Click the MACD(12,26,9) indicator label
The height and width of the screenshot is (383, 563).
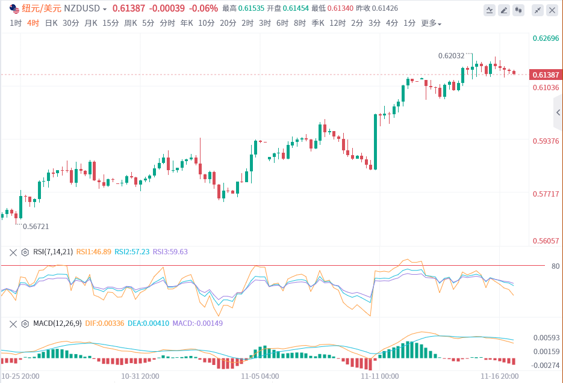pyautogui.click(x=57, y=323)
